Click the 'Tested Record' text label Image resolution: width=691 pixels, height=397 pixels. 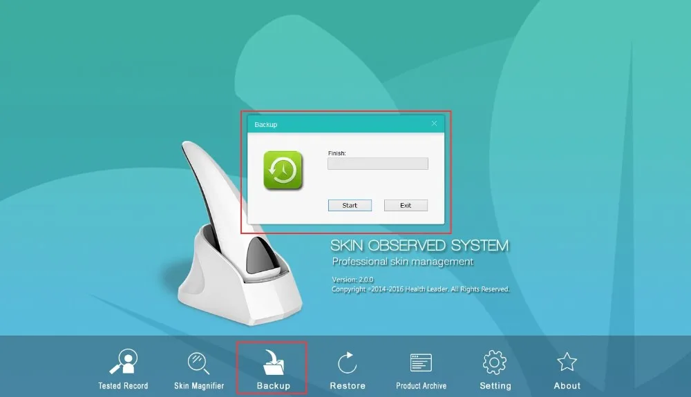pos(123,386)
